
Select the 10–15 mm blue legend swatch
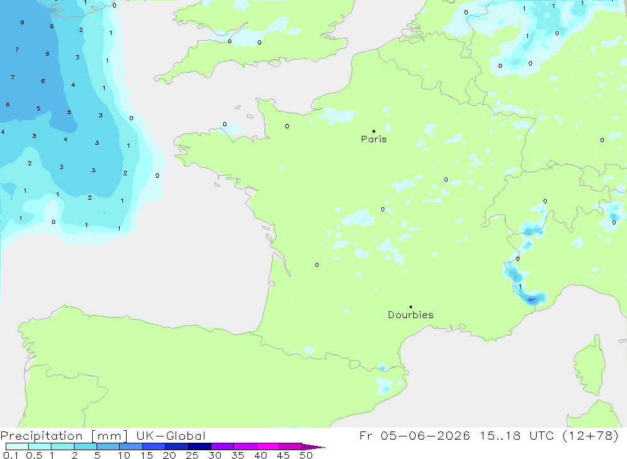click(131, 446)
